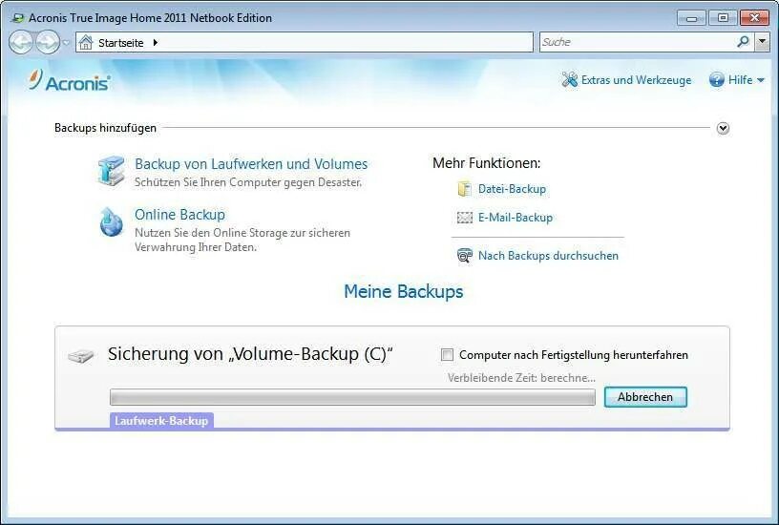Collapse the Backups hinzufügen section
This screenshot has width=779, height=525.
[723, 128]
